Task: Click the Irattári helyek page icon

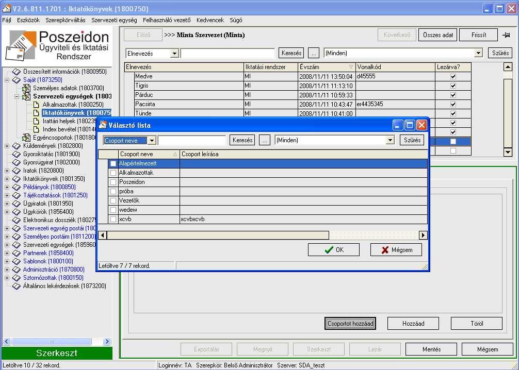Action: tap(37, 121)
